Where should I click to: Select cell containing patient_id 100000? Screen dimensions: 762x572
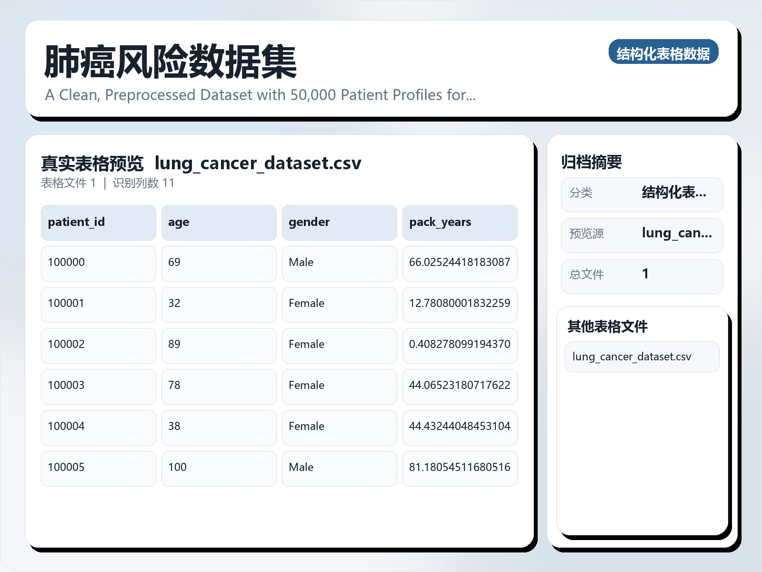[98, 263]
